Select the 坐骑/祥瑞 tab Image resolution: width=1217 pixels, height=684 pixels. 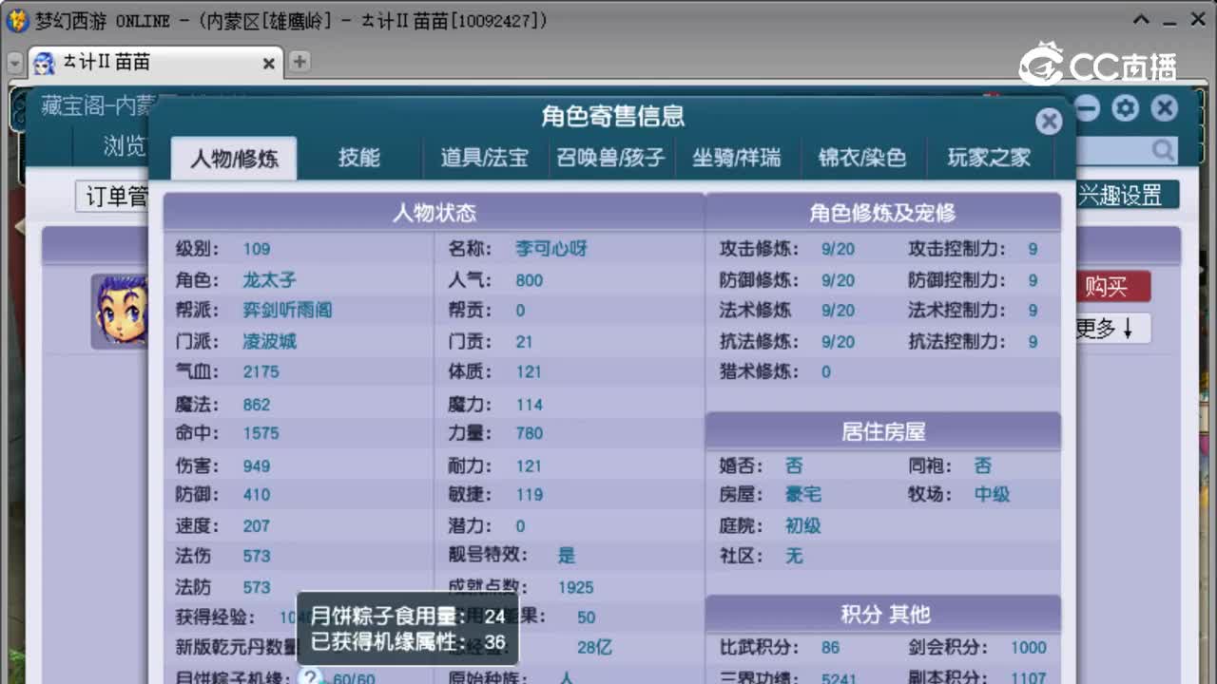coord(739,159)
